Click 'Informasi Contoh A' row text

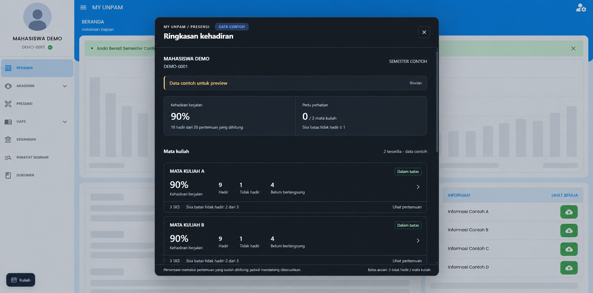click(x=468, y=212)
